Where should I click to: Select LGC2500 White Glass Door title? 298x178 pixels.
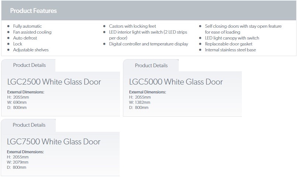[x=54, y=82]
